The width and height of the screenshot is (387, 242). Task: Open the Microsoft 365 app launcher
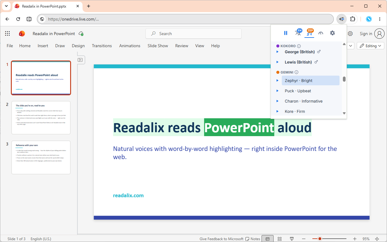click(x=8, y=34)
